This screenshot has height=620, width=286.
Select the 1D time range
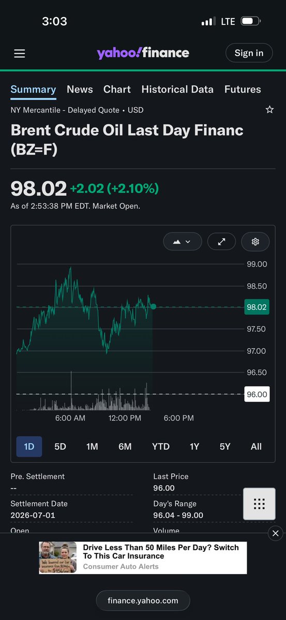click(x=29, y=446)
